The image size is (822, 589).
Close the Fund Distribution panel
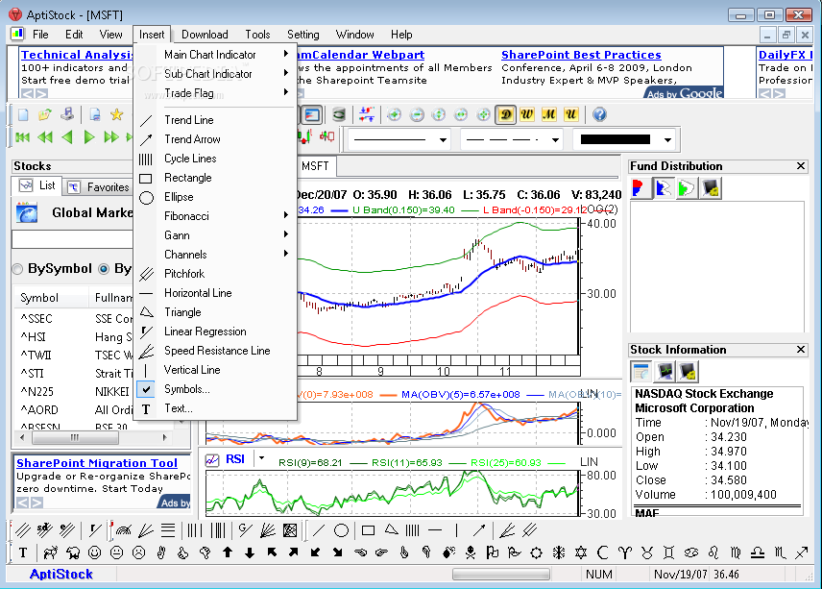[801, 166]
